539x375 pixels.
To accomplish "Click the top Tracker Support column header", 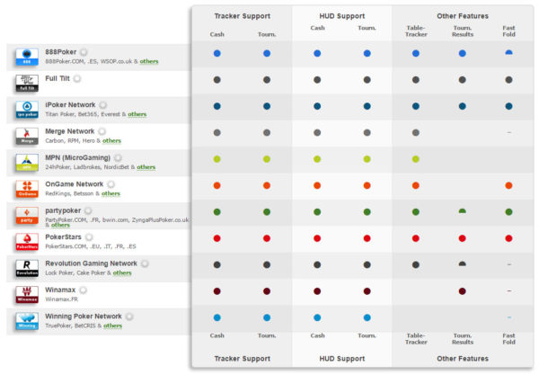I will point(242,16).
